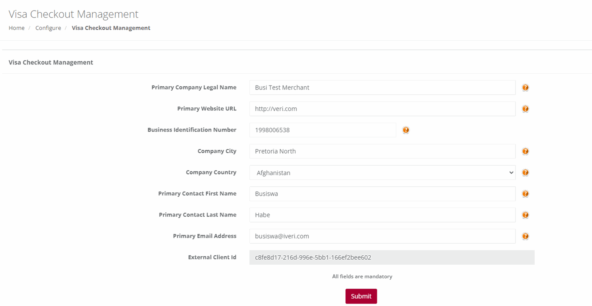Focus the Company City field
This screenshot has height=306, width=592.
(382, 151)
